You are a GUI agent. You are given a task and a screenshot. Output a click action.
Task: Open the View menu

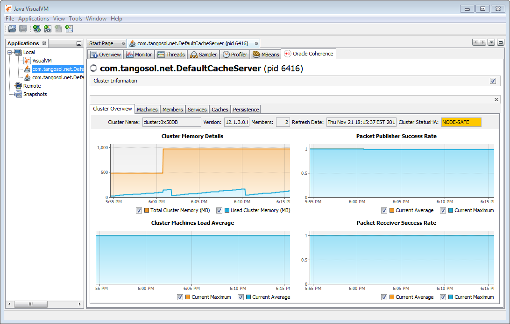coord(59,19)
